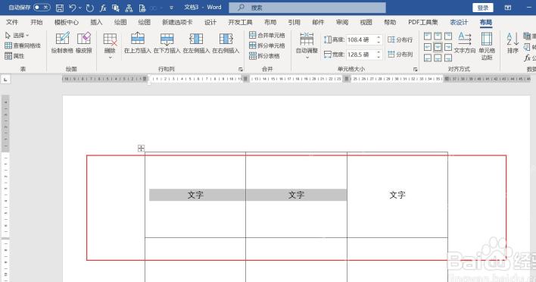Switch to the 开始 home tab
Image resolution: width=536 pixels, height=282 pixels.
[36, 22]
